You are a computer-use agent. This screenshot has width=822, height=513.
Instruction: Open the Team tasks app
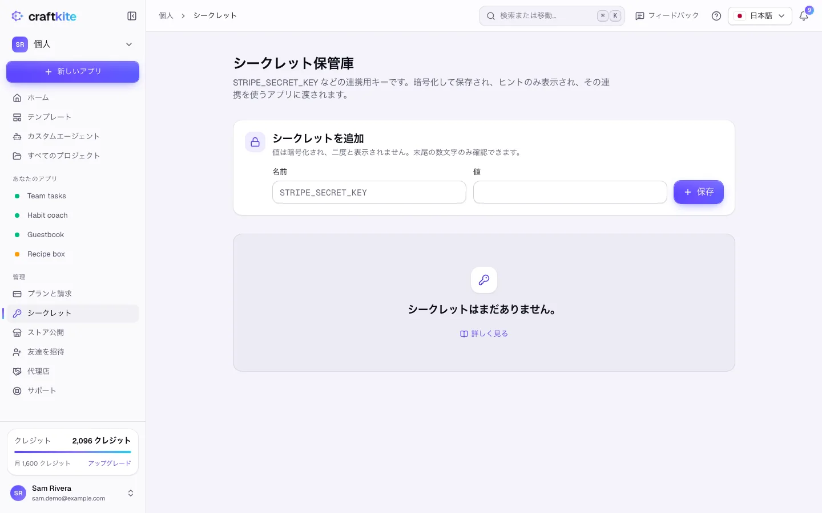(x=72, y=196)
